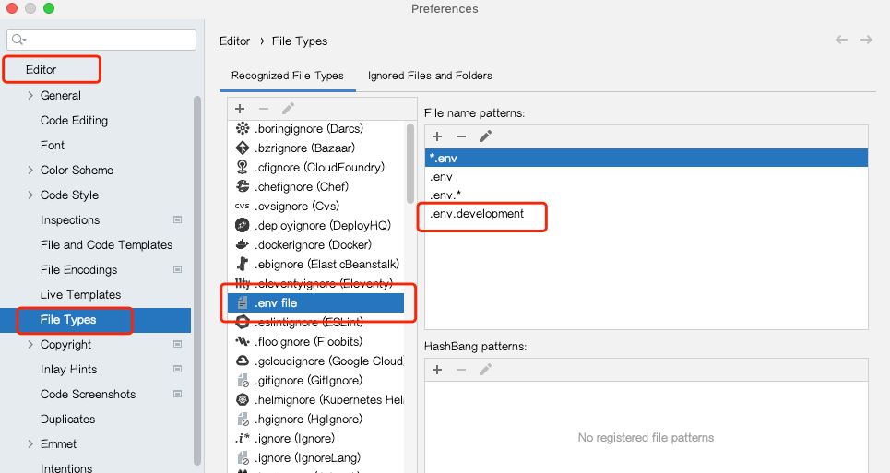Click the .bzrignore (Bazaar) icon
Viewport: 890px width, 473px height.
point(243,148)
